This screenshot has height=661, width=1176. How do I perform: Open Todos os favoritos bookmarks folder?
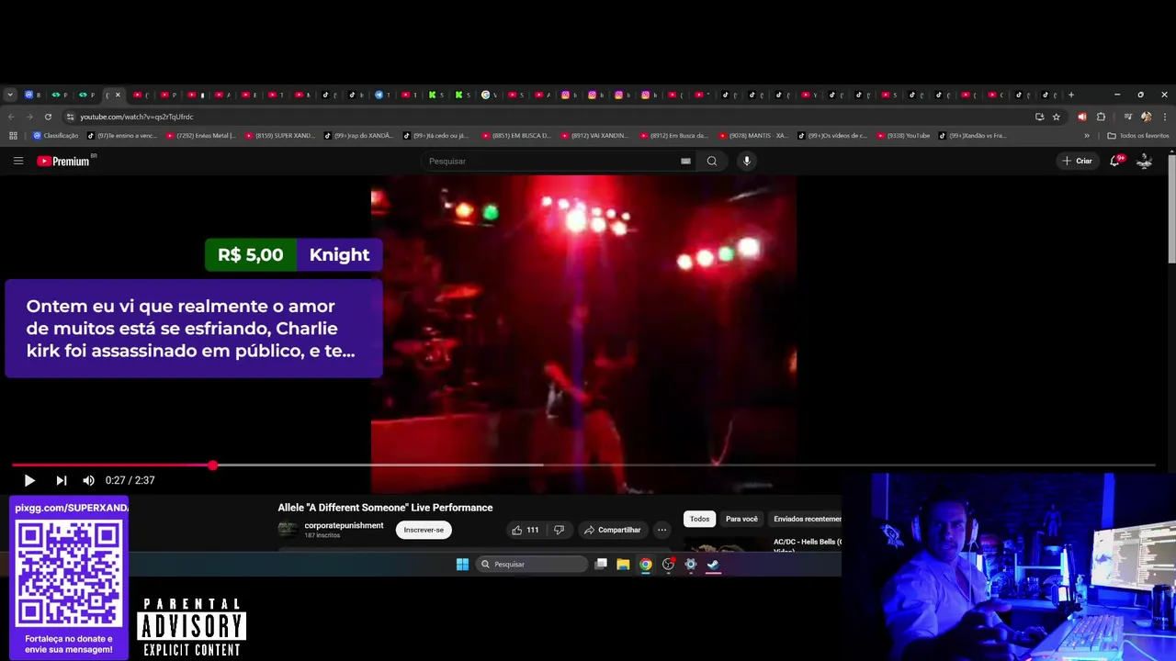(x=1138, y=136)
